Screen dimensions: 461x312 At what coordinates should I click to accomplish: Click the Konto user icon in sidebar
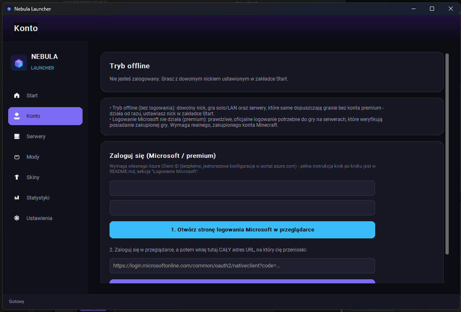click(17, 116)
